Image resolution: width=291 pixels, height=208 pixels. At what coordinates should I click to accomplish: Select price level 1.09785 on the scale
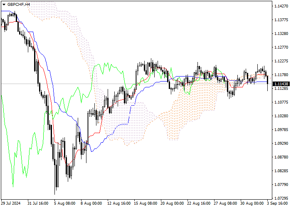281,130
